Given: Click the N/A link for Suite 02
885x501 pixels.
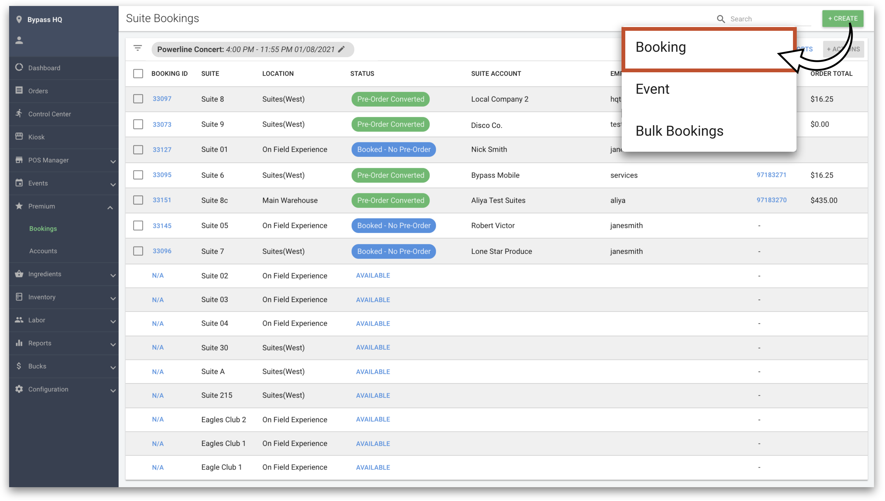Looking at the screenshot, I should pos(157,275).
